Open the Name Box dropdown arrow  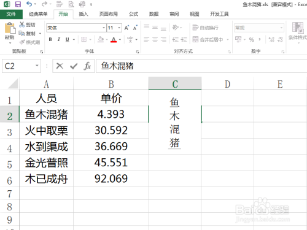(x=37, y=66)
